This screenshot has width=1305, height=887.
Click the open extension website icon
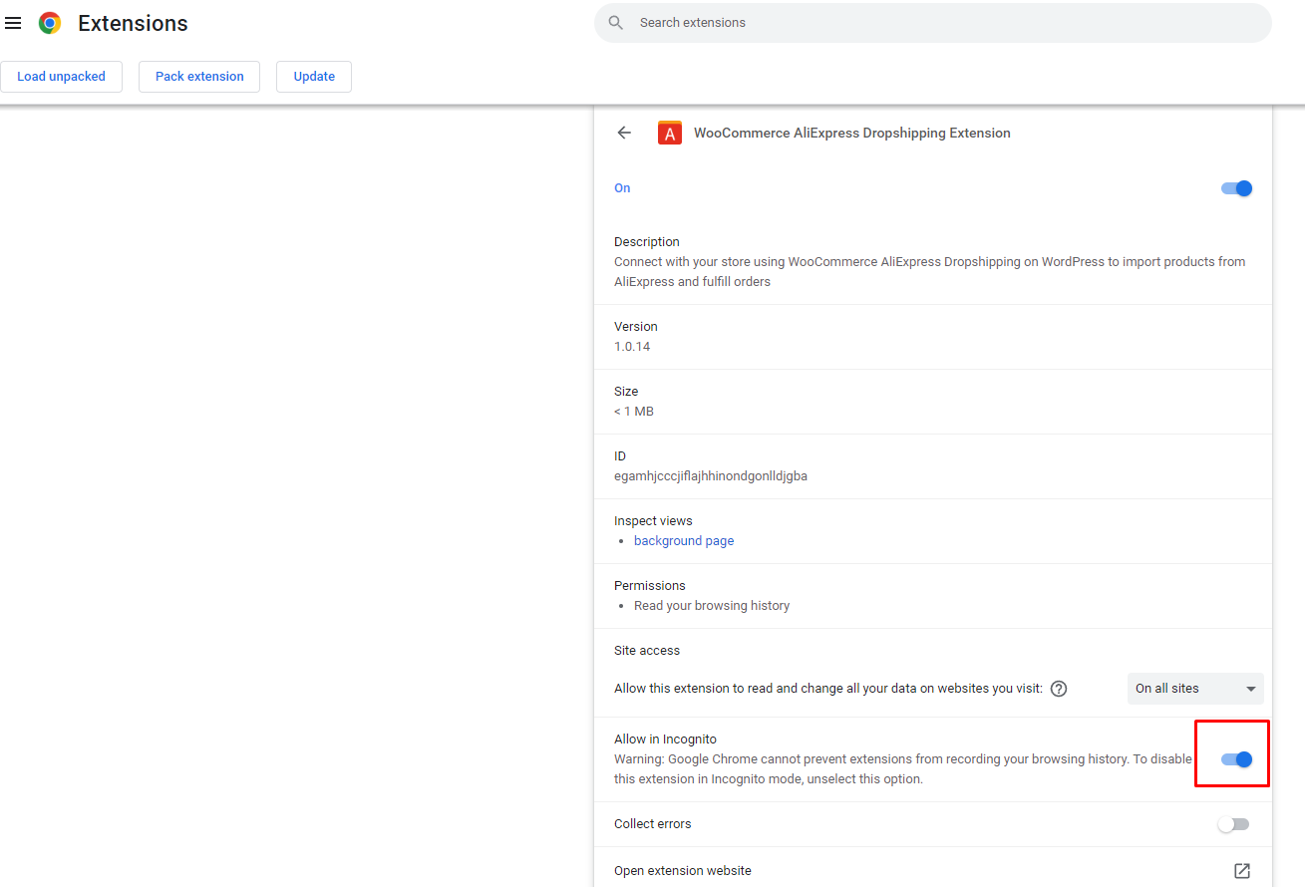click(x=1242, y=871)
